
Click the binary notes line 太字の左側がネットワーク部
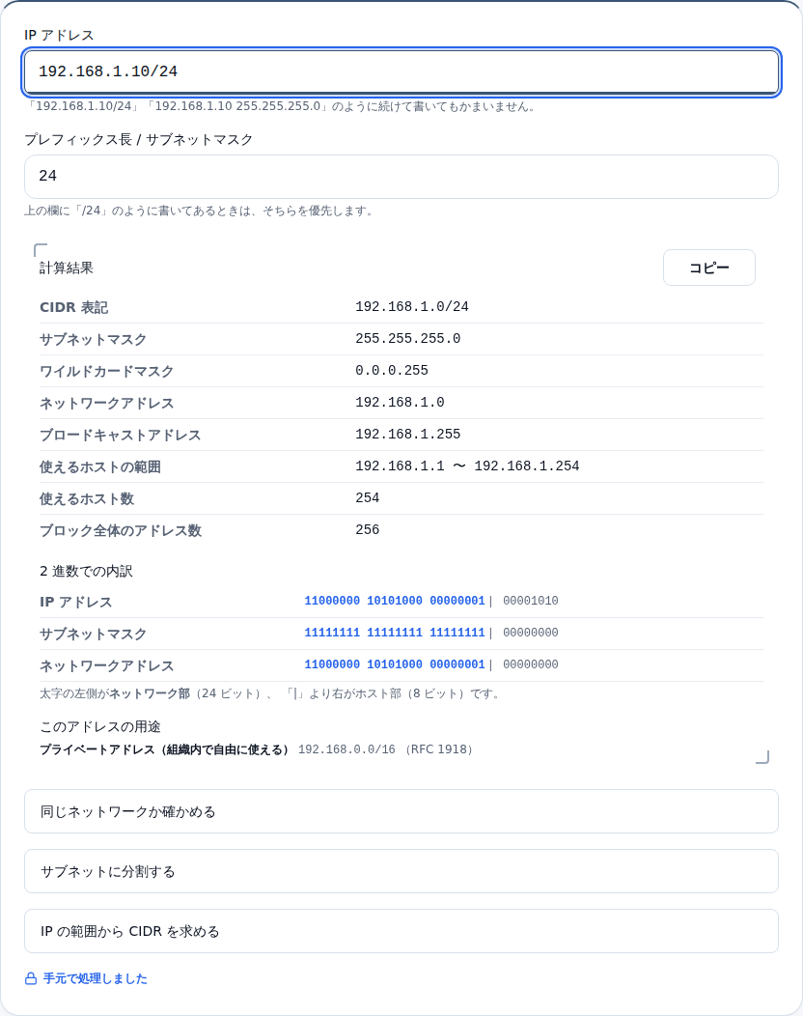[x=269, y=693]
